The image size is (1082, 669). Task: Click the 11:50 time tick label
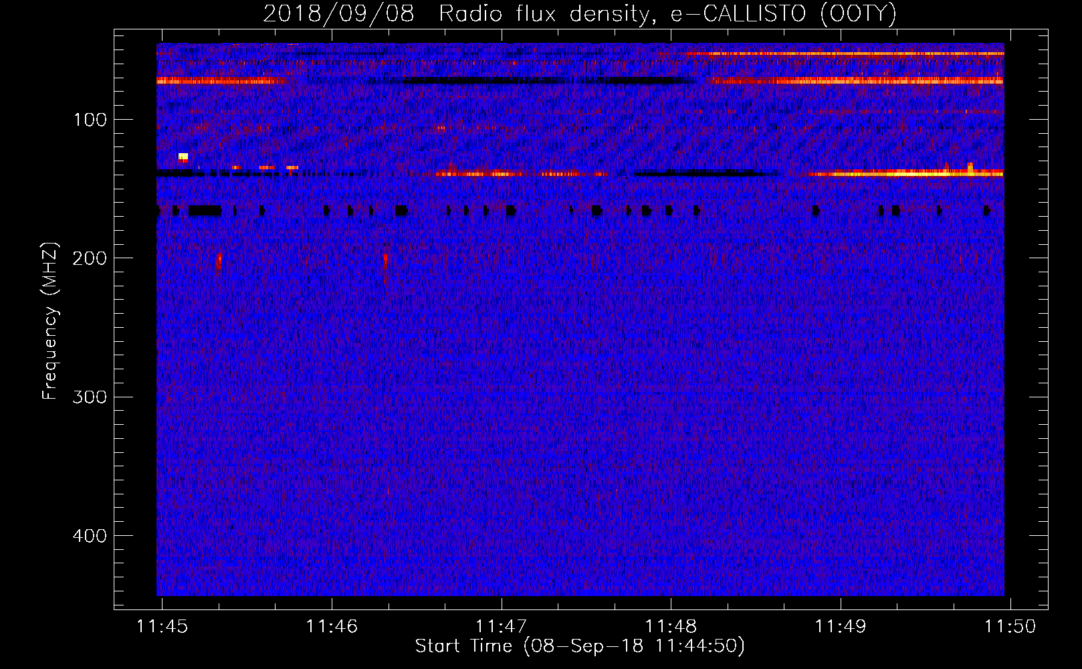[x=1010, y=626]
